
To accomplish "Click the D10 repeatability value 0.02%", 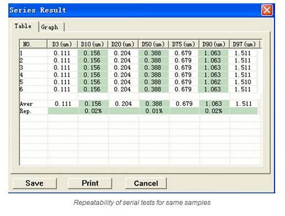I will tap(93, 111).
